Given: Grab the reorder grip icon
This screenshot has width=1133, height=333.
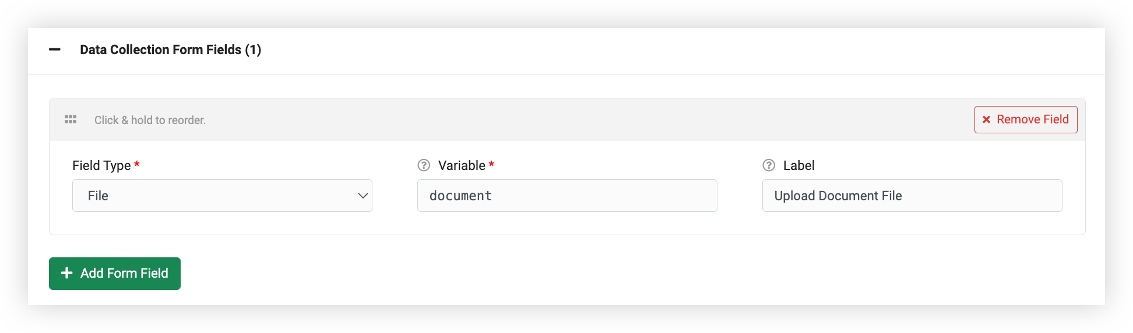Looking at the screenshot, I should [71, 119].
